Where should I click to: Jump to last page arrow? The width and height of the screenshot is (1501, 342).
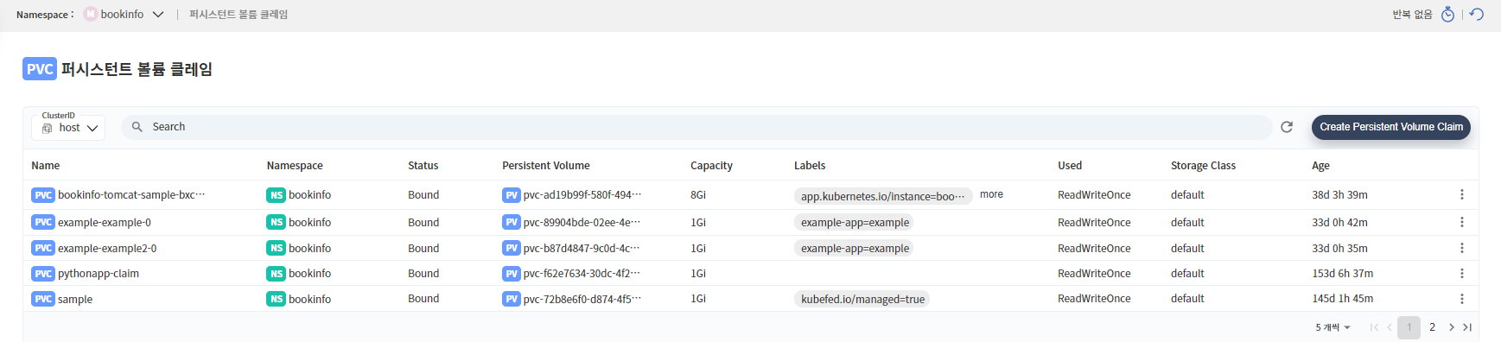pyautogui.click(x=1467, y=327)
